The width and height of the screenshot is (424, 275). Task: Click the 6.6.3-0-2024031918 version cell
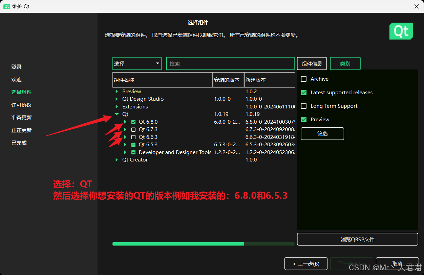coord(270,137)
